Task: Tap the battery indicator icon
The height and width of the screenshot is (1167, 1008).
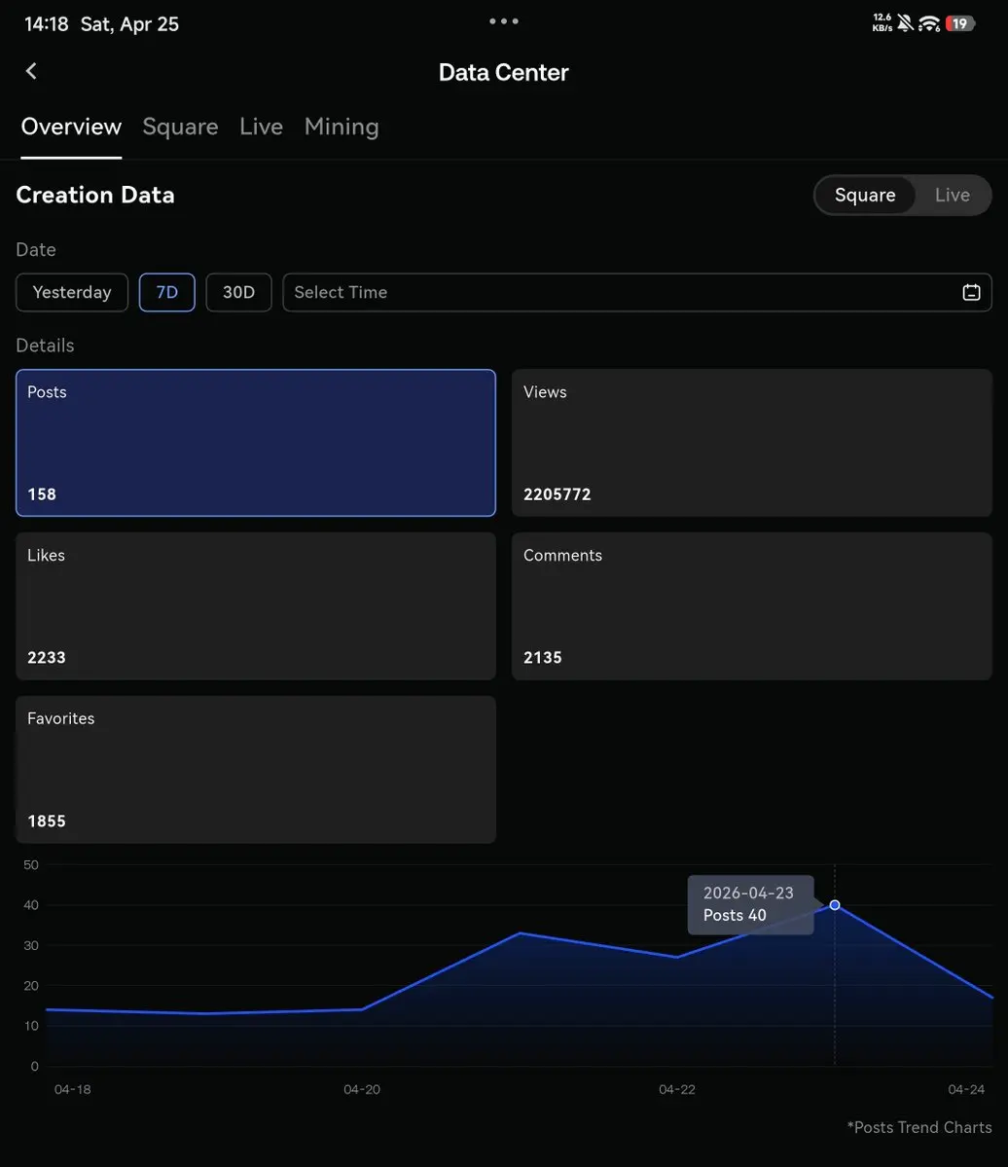Action: 959,23
